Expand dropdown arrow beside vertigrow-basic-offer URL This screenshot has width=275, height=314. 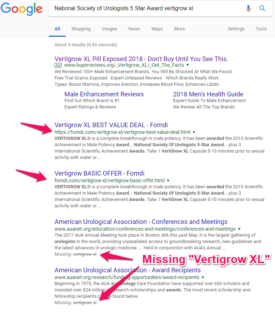168,180
